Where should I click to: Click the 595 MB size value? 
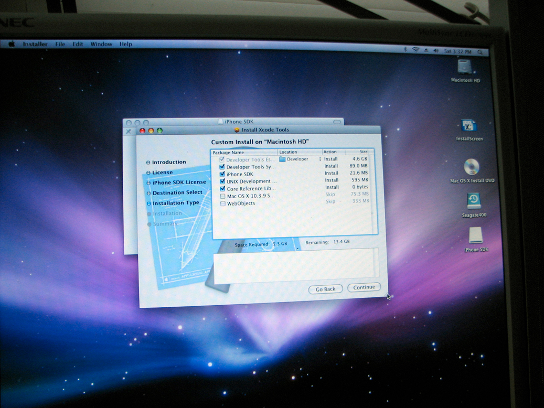(x=360, y=180)
